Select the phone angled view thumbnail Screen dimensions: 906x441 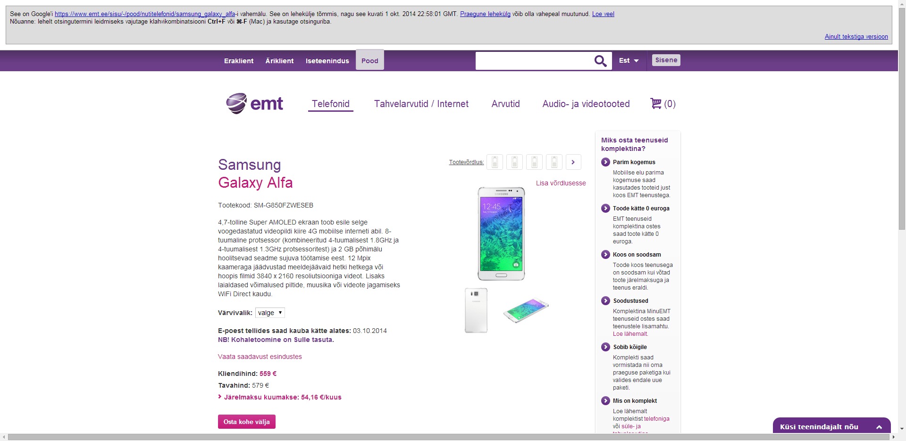coord(526,310)
